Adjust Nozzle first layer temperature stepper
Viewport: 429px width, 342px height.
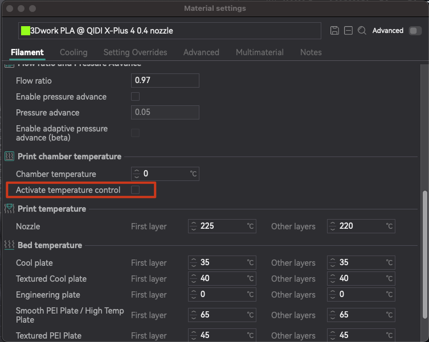point(194,226)
